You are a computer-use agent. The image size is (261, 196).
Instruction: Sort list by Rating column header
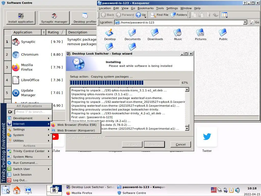[56, 32]
